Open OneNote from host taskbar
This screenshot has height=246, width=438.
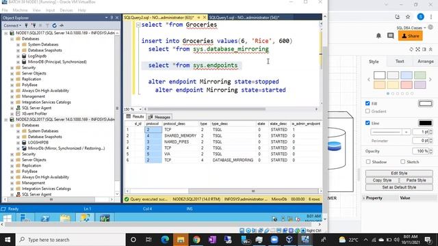[x=212, y=240]
